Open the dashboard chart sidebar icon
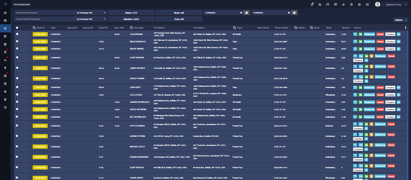This screenshot has width=411, height=180. tap(5, 13)
